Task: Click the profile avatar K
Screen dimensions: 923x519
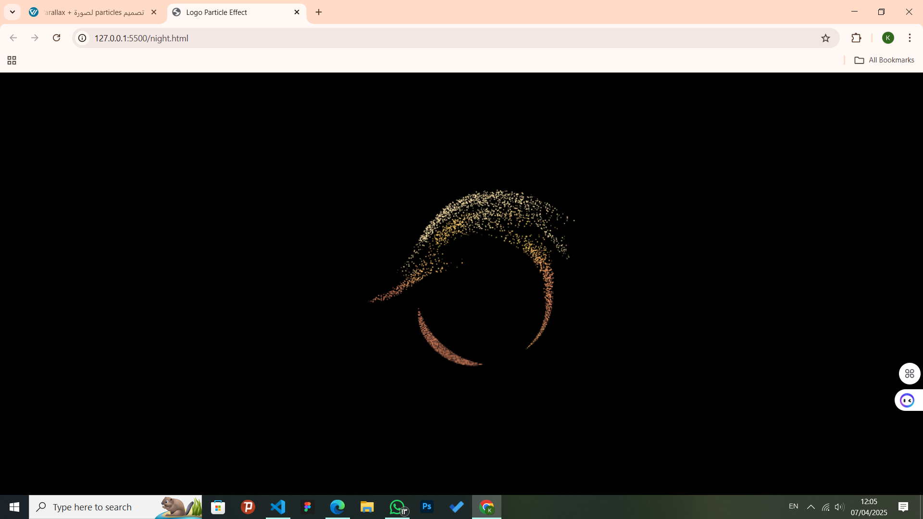Action: (888, 38)
